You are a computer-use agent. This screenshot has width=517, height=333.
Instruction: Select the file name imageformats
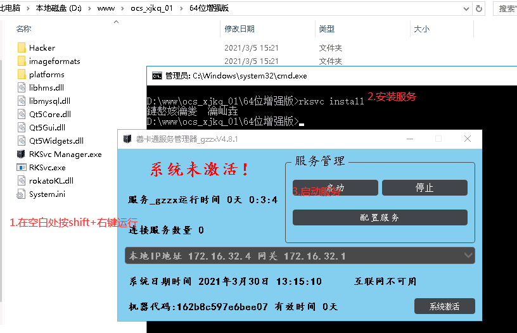tap(54, 61)
